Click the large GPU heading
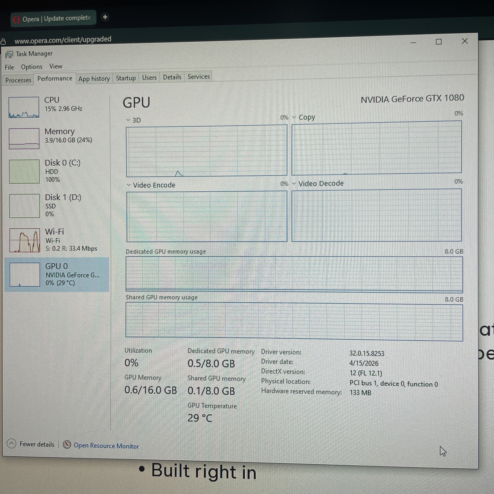494x494 pixels. 136,103
